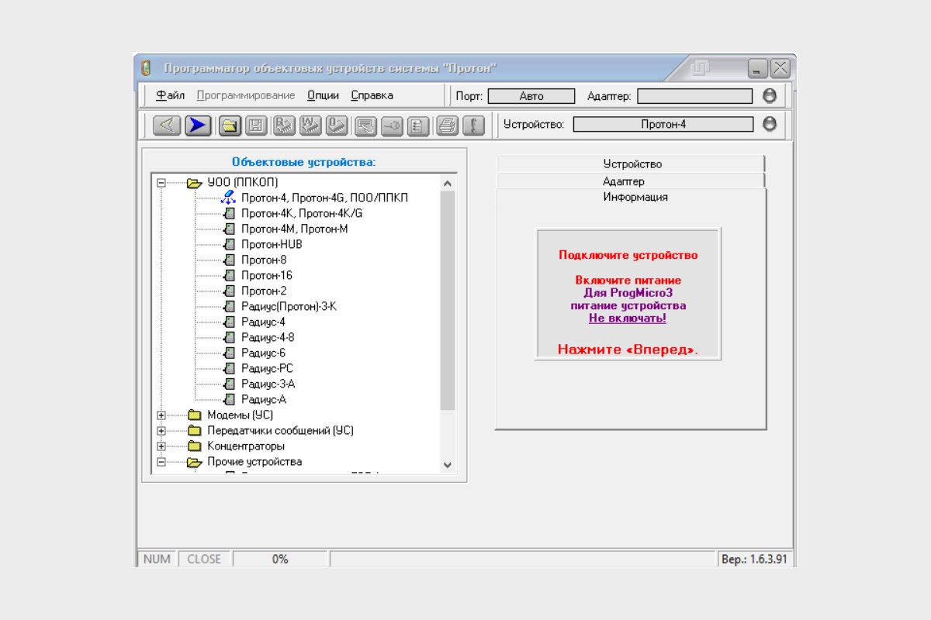Click the list document toolbar icon

418,125
